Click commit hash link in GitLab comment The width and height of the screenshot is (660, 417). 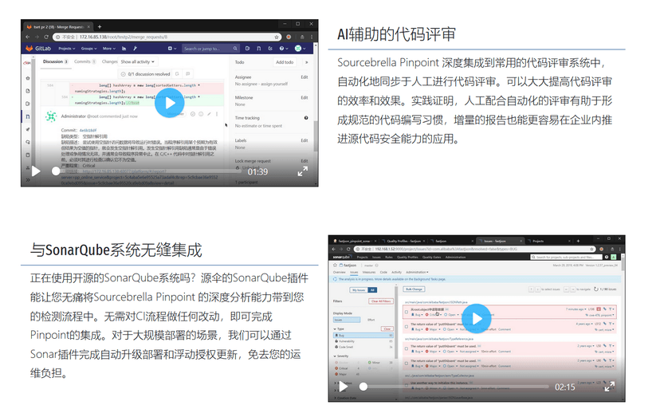[x=88, y=130]
